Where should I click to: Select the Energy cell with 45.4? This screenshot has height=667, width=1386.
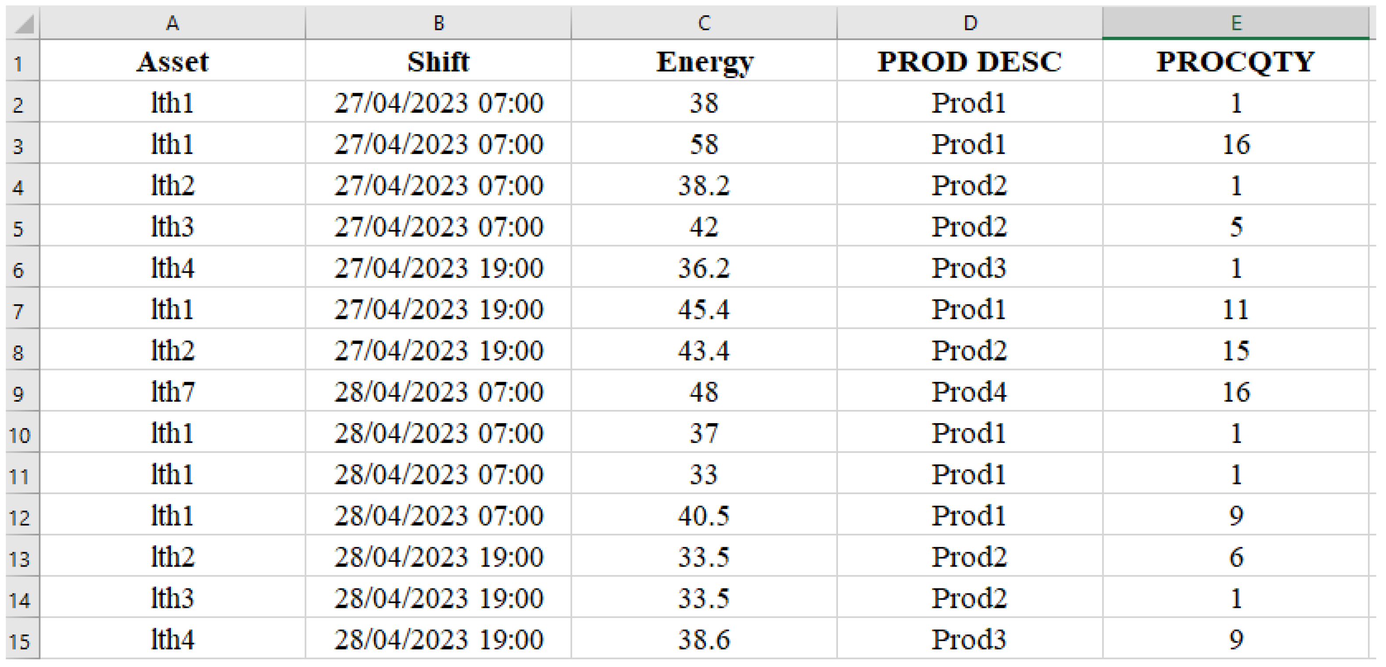(704, 309)
